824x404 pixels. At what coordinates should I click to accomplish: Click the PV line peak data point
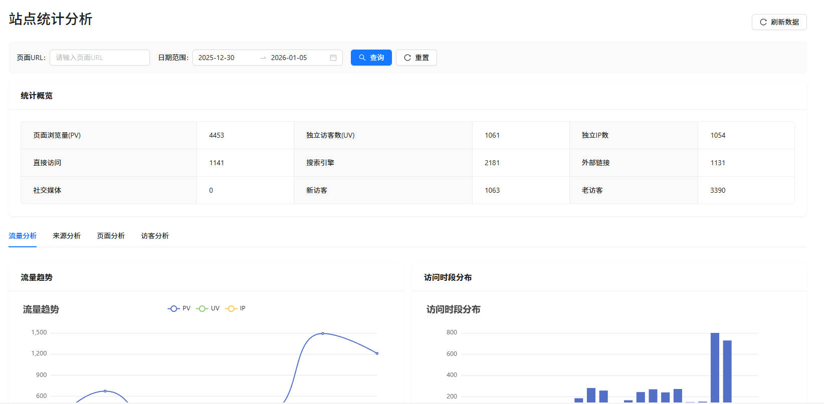pos(323,333)
